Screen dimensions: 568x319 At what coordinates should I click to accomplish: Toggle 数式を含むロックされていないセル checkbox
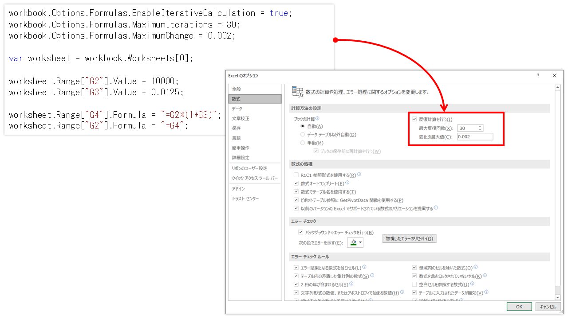point(414,276)
